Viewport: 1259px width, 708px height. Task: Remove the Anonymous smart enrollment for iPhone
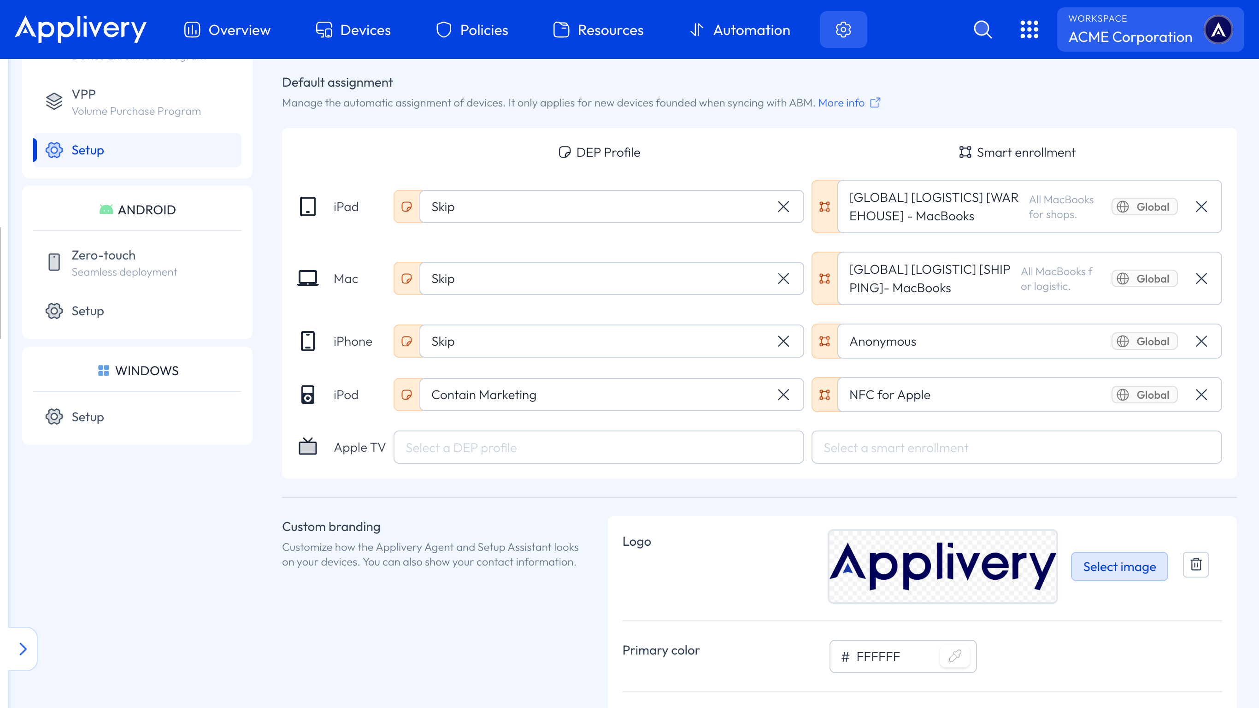pos(1201,341)
